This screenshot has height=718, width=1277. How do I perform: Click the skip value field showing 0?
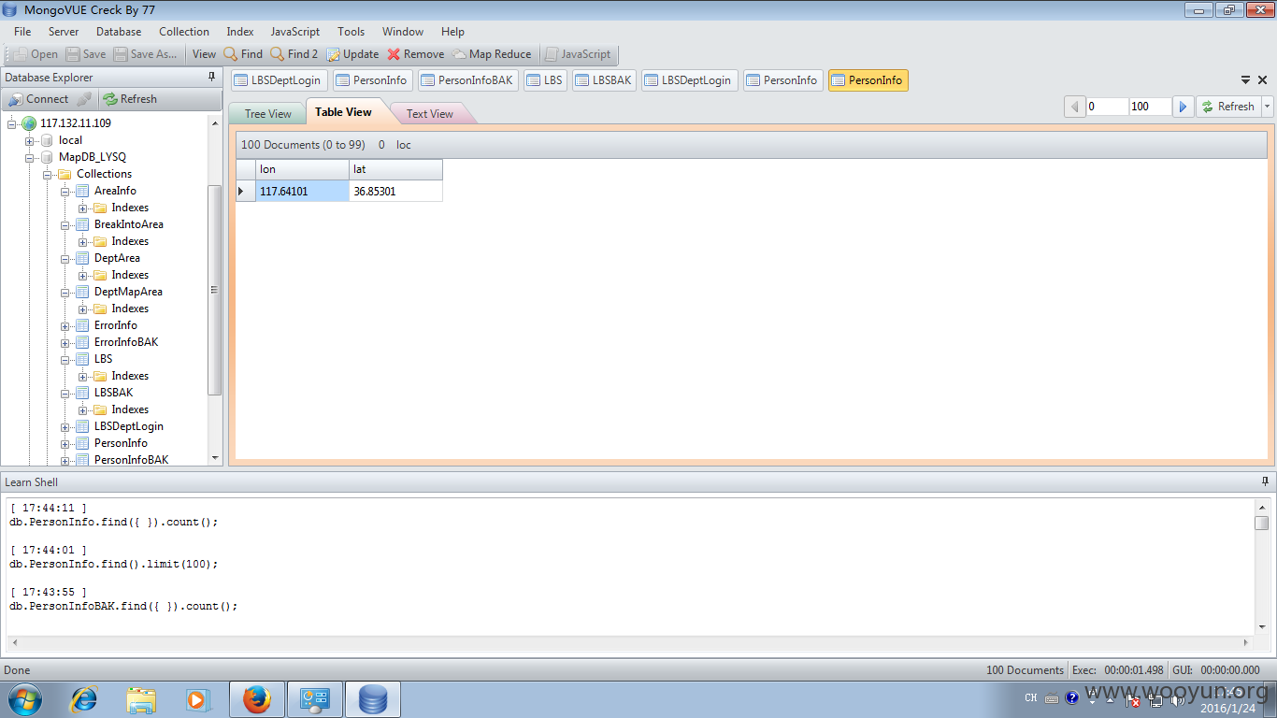pos(1107,107)
